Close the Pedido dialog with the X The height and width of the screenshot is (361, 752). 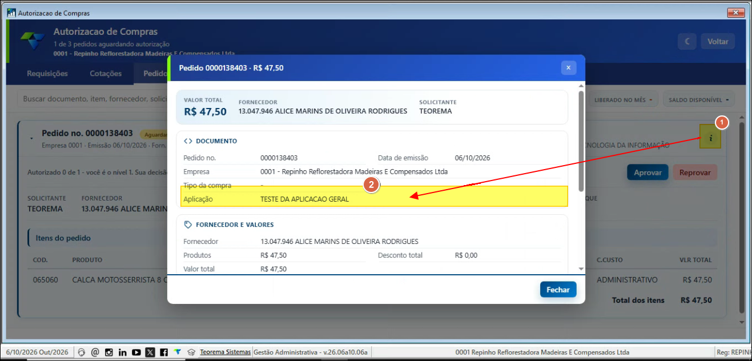(x=568, y=67)
